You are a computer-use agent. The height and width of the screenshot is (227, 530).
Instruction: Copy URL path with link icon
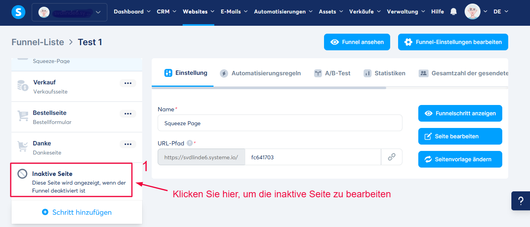click(391, 157)
